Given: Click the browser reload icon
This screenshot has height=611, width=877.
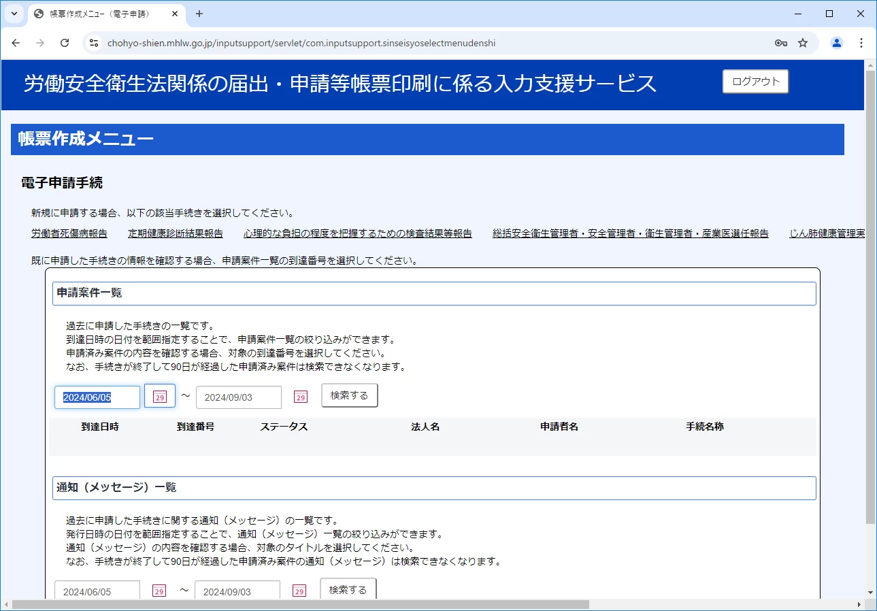Looking at the screenshot, I should coord(65,43).
